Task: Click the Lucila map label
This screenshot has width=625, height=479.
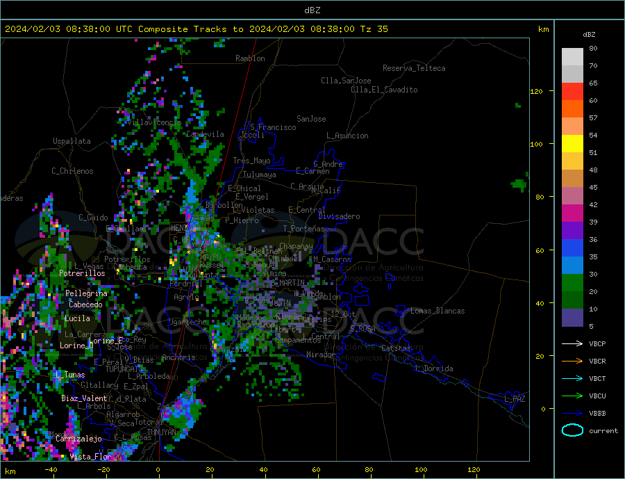Action: 77,318
